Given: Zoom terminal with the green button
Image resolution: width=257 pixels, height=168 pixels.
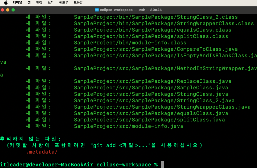Looking at the screenshot, I should pyautogui.click(x=13, y=10).
